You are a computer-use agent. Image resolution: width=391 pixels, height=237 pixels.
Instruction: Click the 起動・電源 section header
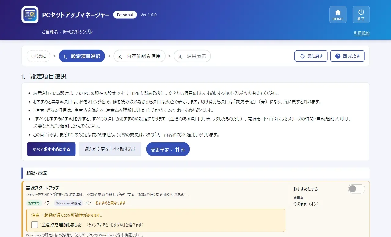[x=195, y=173]
